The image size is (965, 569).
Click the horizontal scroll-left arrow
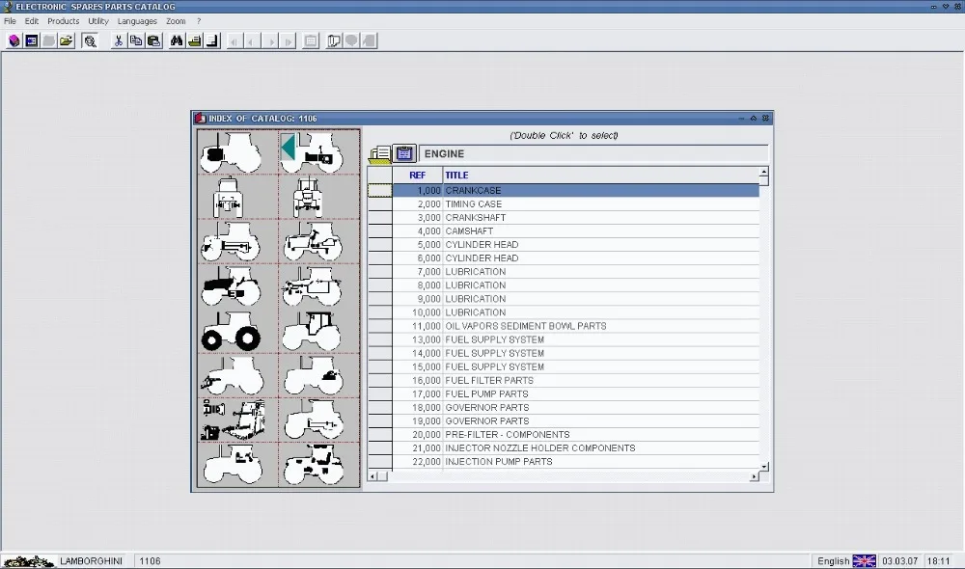(372, 476)
